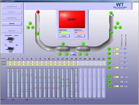This screenshot has height=105, width=139.
Task: Click the M1 yellow value field
Action: pos(116,49)
